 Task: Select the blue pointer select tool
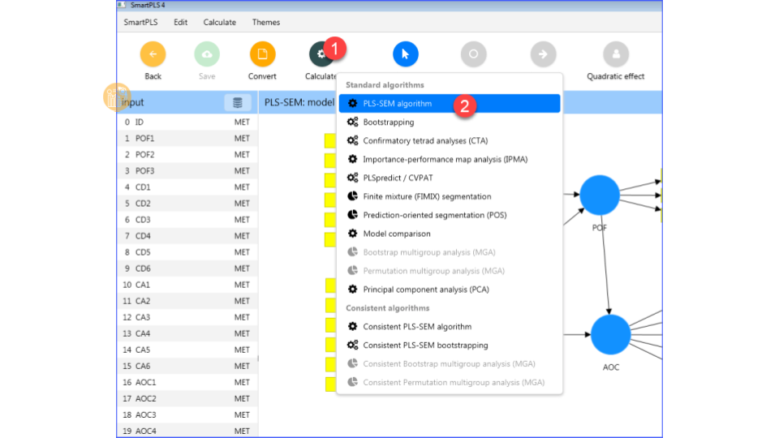[406, 54]
